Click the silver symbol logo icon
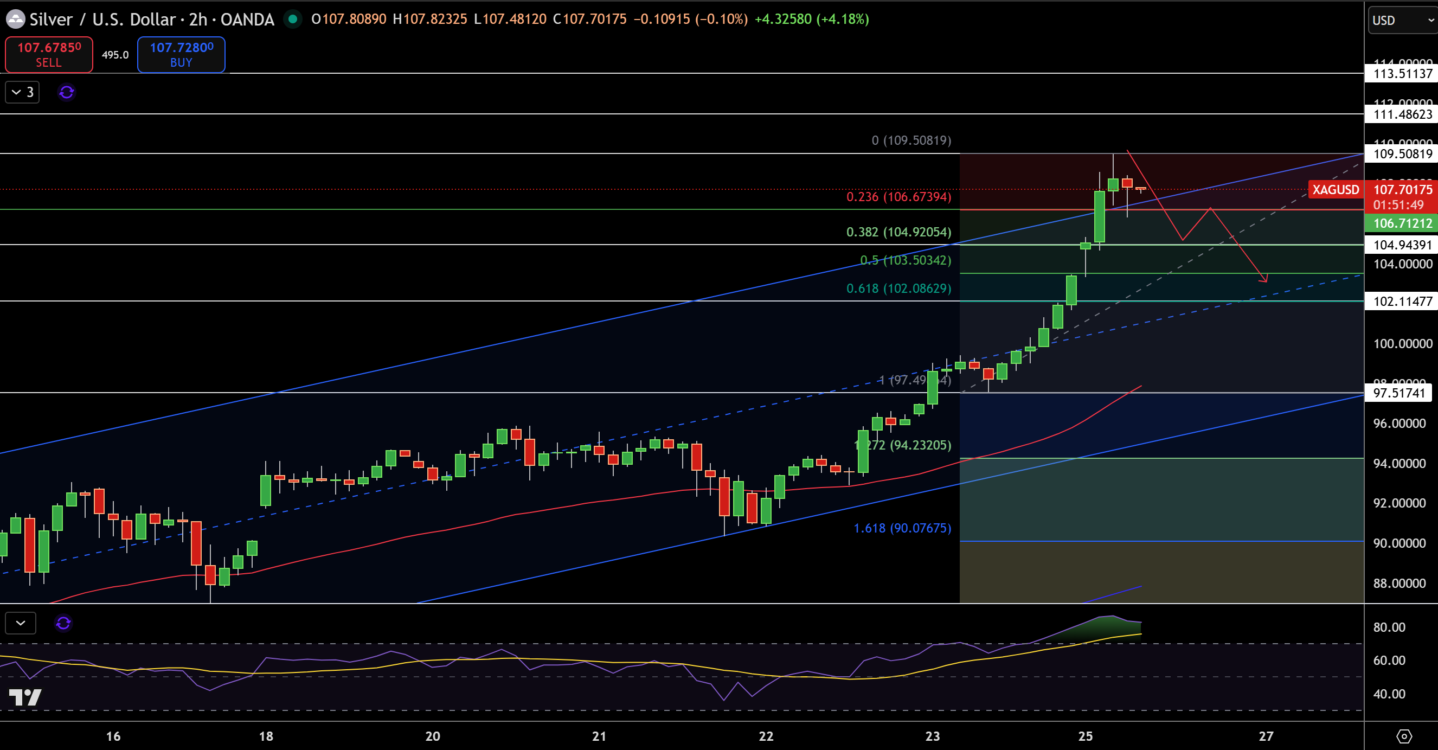Screen dimensions: 1438x750 click(15, 19)
